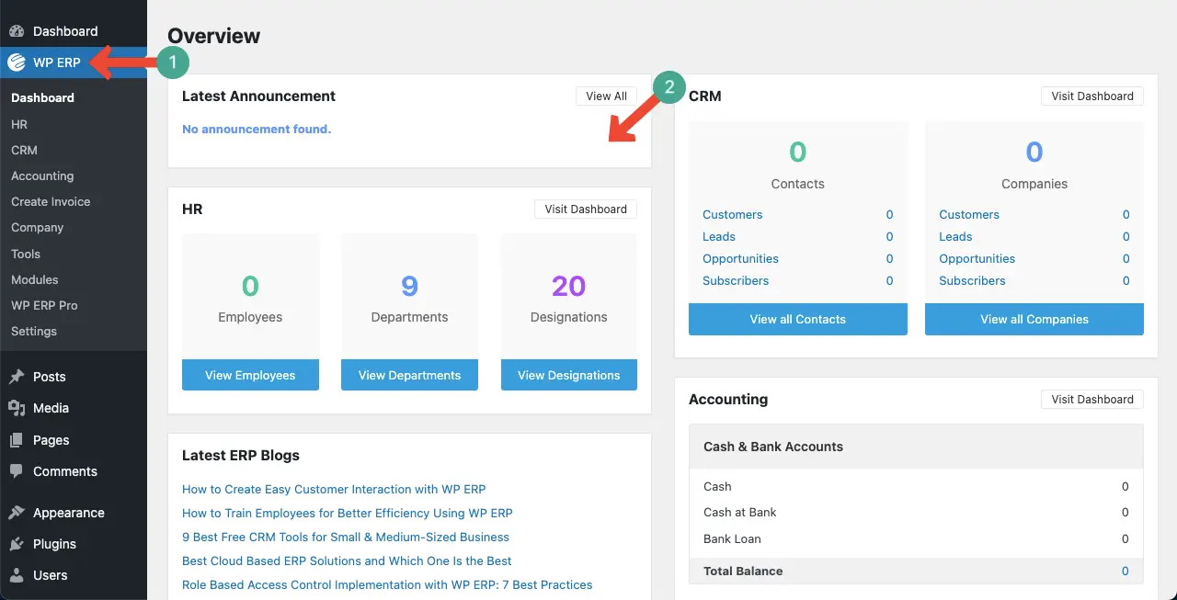Open Subscribers link under Contacts
The width and height of the screenshot is (1177, 600).
click(736, 280)
